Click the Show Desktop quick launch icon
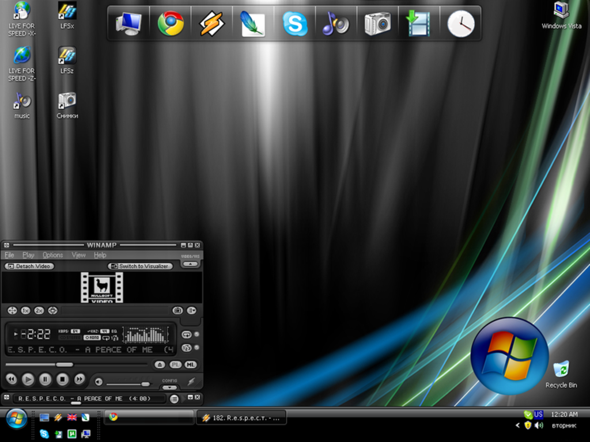Screen dimensions: 590x442 click(44, 417)
